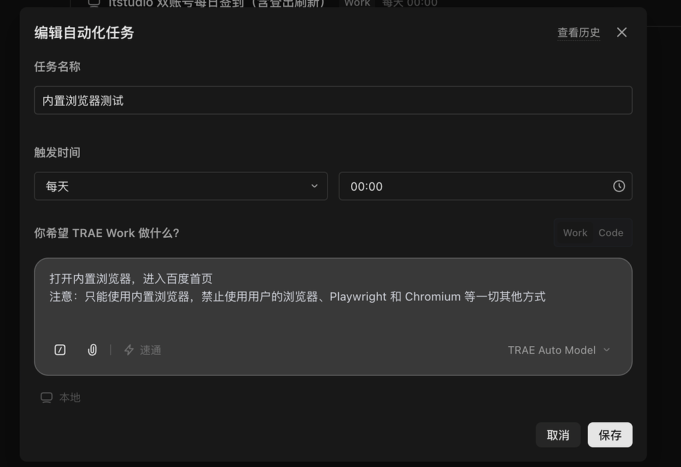Viewport: 681px width, 467px height.
Task: Open the clock time picker icon
Action: [x=619, y=186]
